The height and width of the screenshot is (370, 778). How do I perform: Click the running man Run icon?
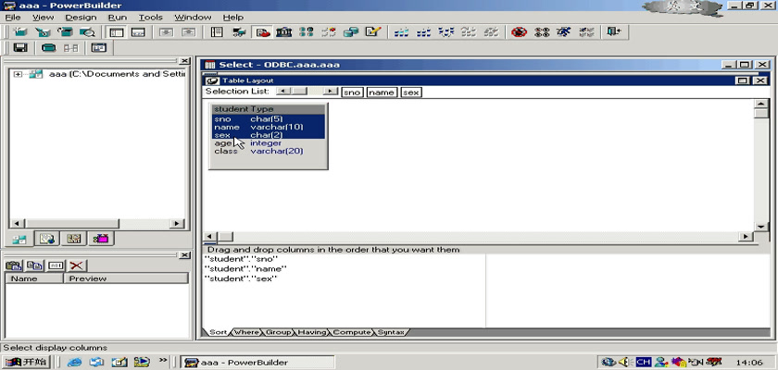(x=564, y=32)
